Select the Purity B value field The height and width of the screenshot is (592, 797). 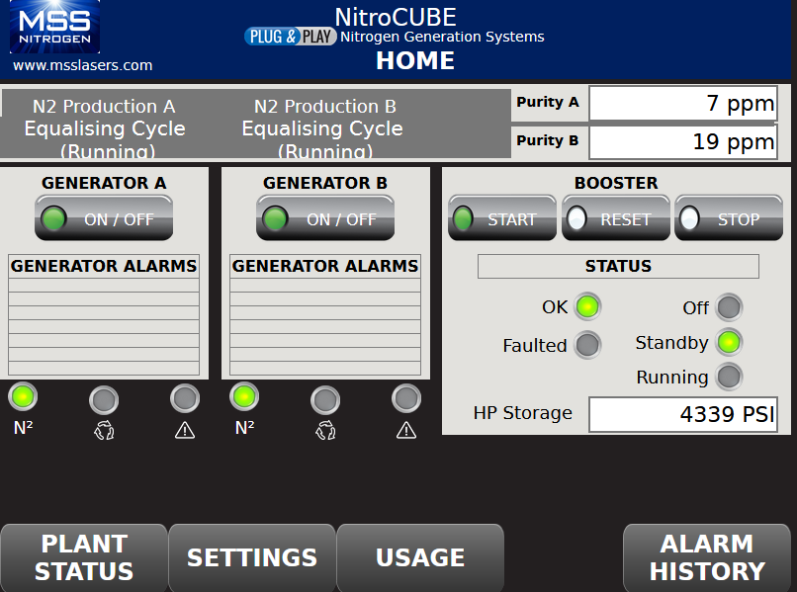point(683,142)
